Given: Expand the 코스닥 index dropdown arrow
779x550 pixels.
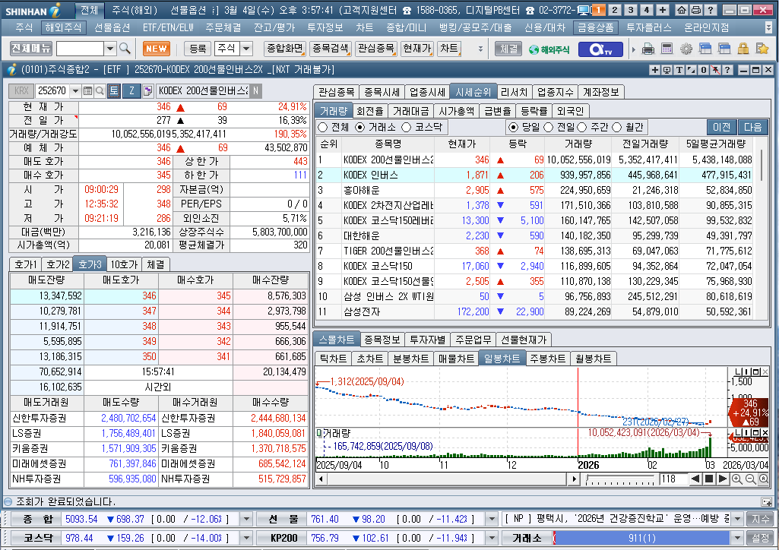Looking at the screenshot, I should pyautogui.click(x=246, y=538).
